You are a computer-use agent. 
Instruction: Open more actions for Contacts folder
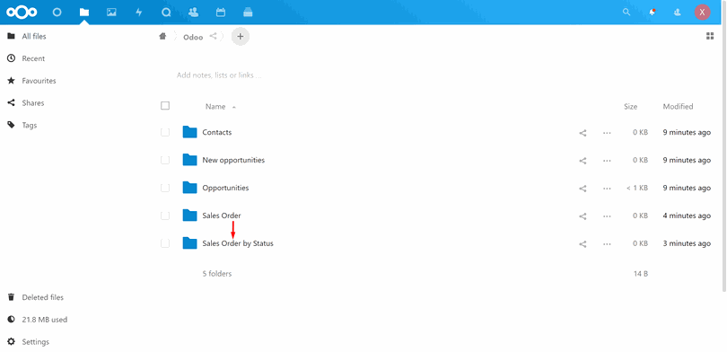tap(607, 133)
